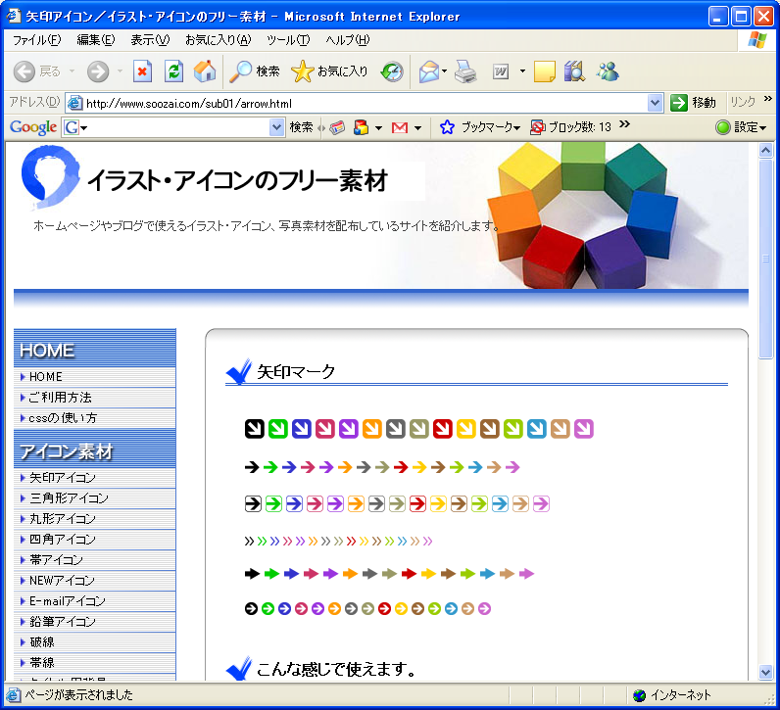780x710 pixels.
Task: Click the 移動 Go button
Action: coord(694,103)
